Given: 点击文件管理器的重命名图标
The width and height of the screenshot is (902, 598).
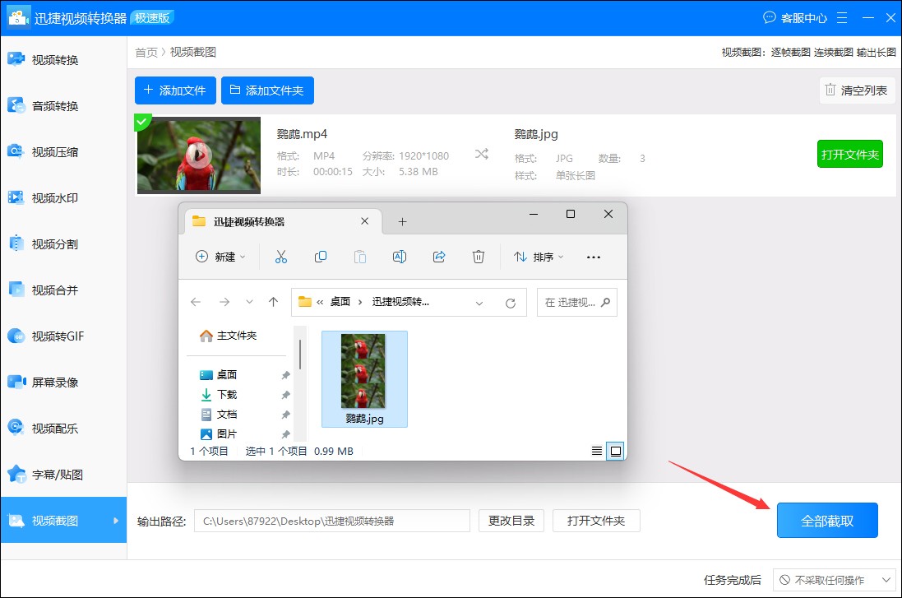Looking at the screenshot, I should click(400, 257).
